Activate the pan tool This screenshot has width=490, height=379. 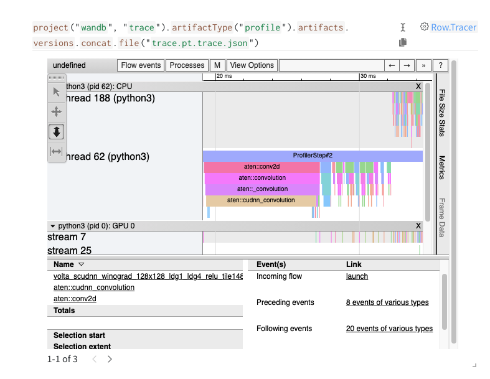[x=56, y=112]
